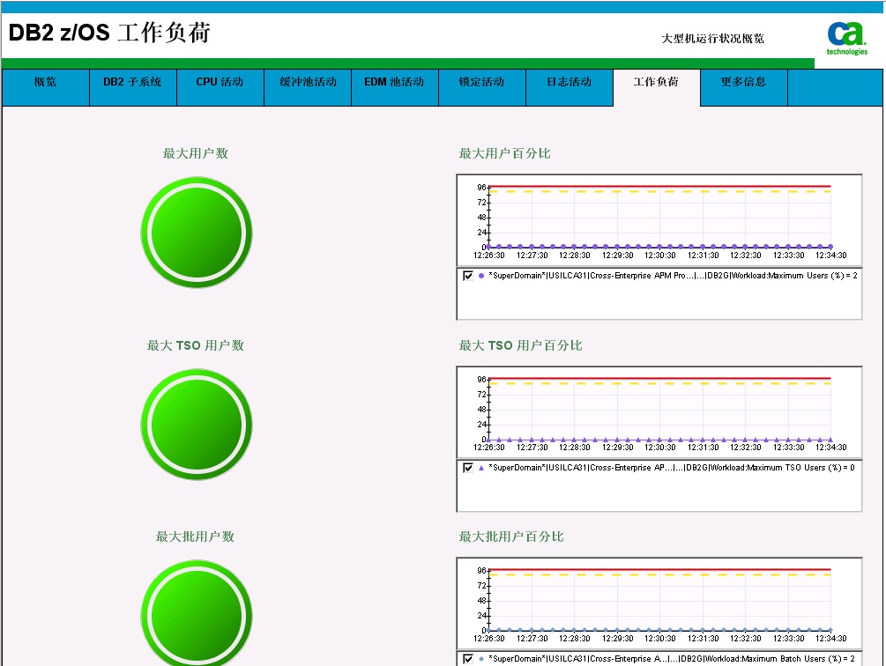886x666 pixels.
Task: Select the 工作负荷 tab
Action: point(657,87)
